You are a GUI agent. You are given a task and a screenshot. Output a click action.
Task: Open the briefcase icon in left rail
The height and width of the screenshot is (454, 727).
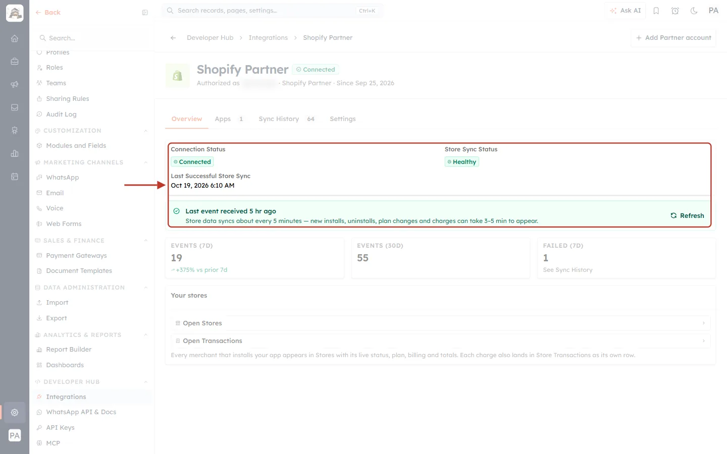pyautogui.click(x=15, y=62)
